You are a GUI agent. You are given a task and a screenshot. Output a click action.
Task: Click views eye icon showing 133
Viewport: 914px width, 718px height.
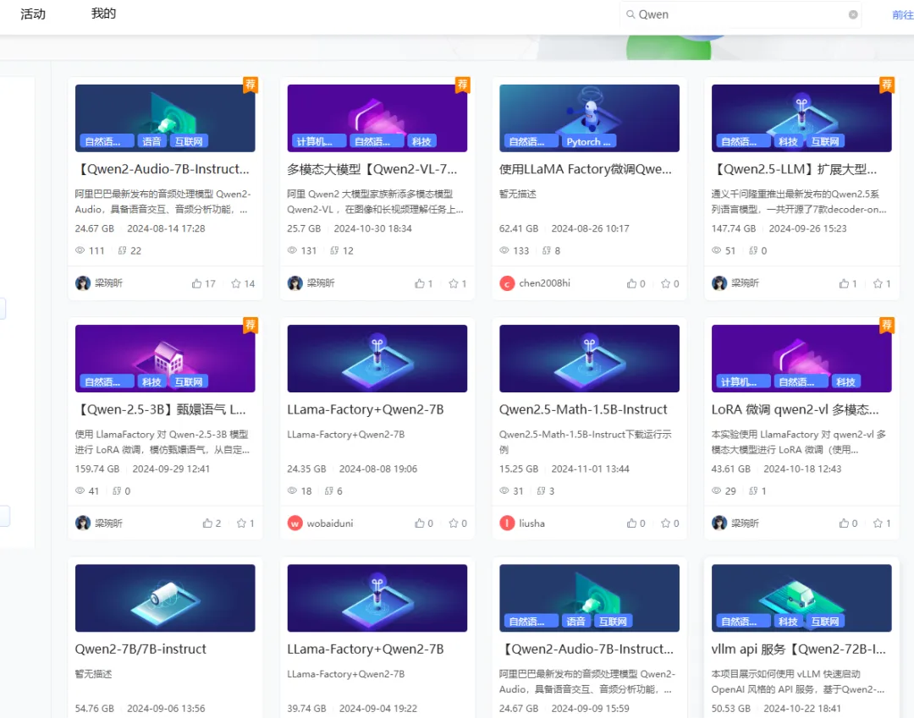(x=504, y=250)
